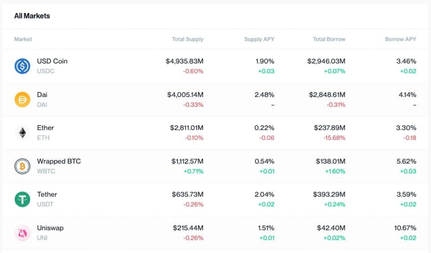431x253 pixels.
Task: Open the Dai market name link
Action: pyautogui.click(x=42, y=95)
